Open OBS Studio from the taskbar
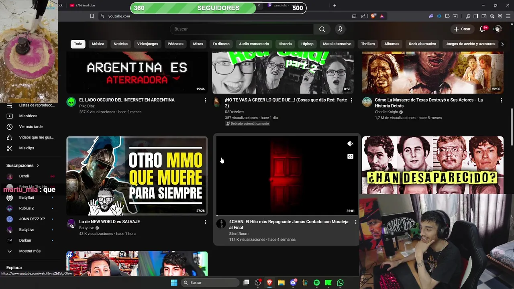The height and width of the screenshot is (289, 514). 258,283
